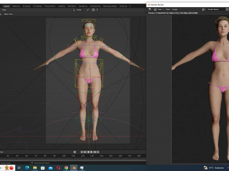The width and height of the screenshot is (229, 171).
Task: Click the gingerbread man icon on the taskbar
Action: 7,168
